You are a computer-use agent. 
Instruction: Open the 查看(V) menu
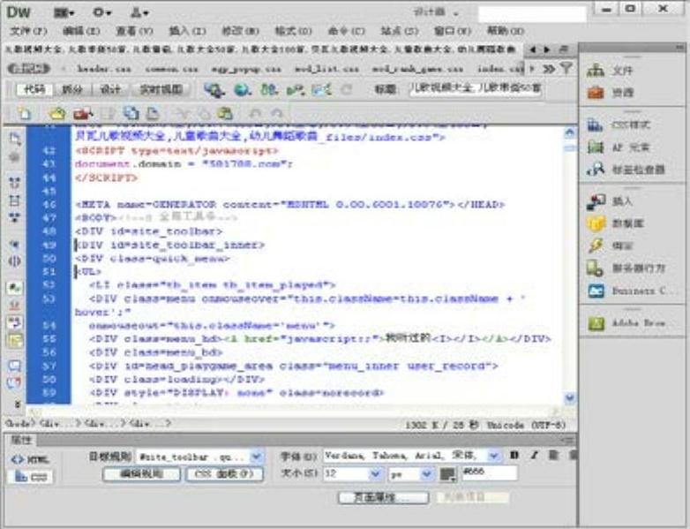tap(134, 31)
